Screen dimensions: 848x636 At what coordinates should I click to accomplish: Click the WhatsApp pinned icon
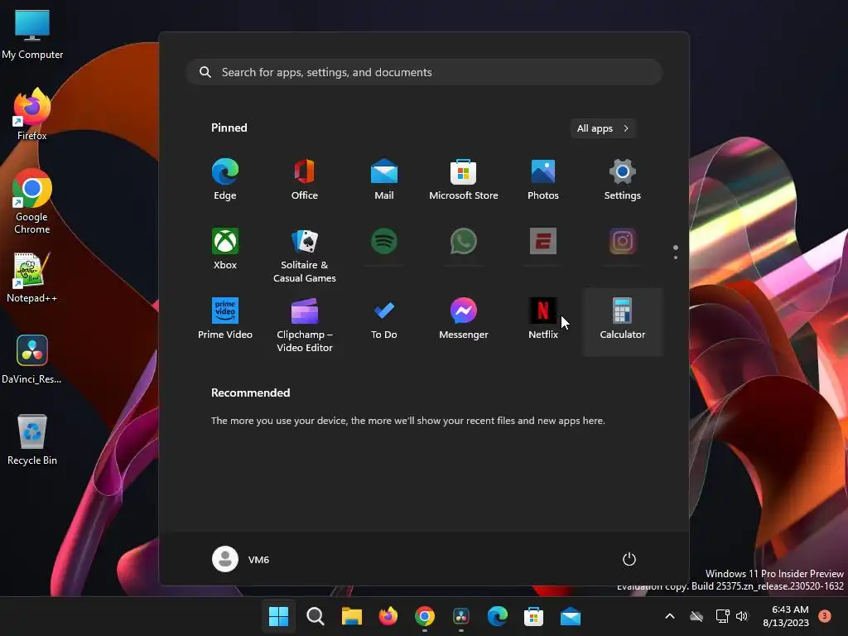tap(464, 241)
